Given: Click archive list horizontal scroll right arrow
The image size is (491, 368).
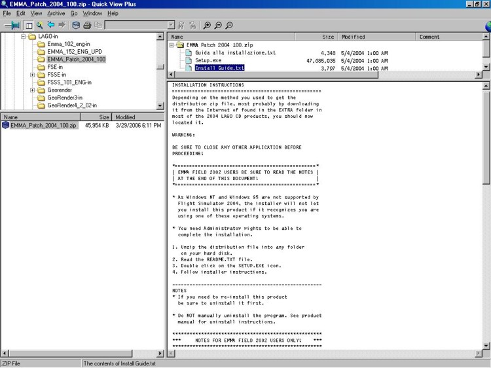Looking at the screenshot, I should coord(478,75).
